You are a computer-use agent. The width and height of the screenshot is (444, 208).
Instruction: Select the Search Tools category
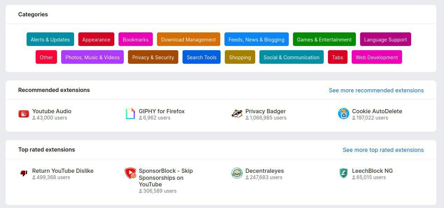coord(201,57)
